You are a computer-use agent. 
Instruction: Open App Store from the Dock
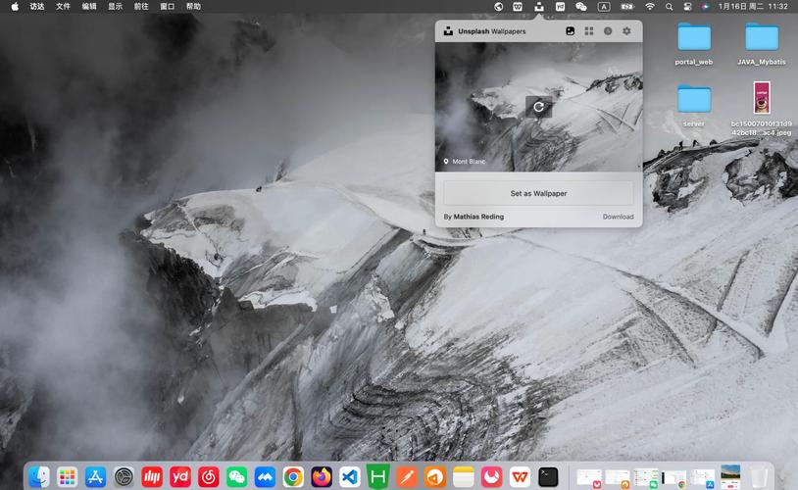(96, 477)
